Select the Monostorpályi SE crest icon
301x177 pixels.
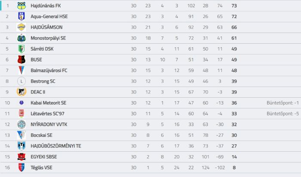click(21, 38)
